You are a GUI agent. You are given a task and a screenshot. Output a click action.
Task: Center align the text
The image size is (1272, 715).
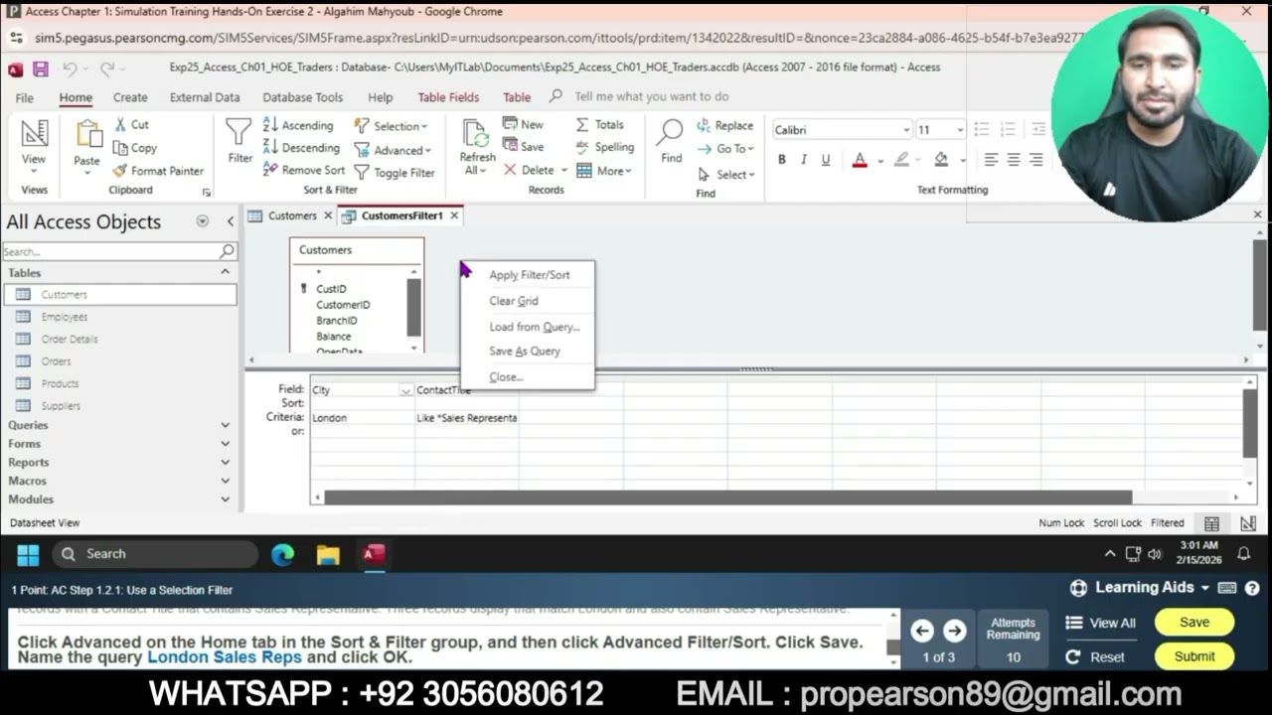coord(1014,160)
